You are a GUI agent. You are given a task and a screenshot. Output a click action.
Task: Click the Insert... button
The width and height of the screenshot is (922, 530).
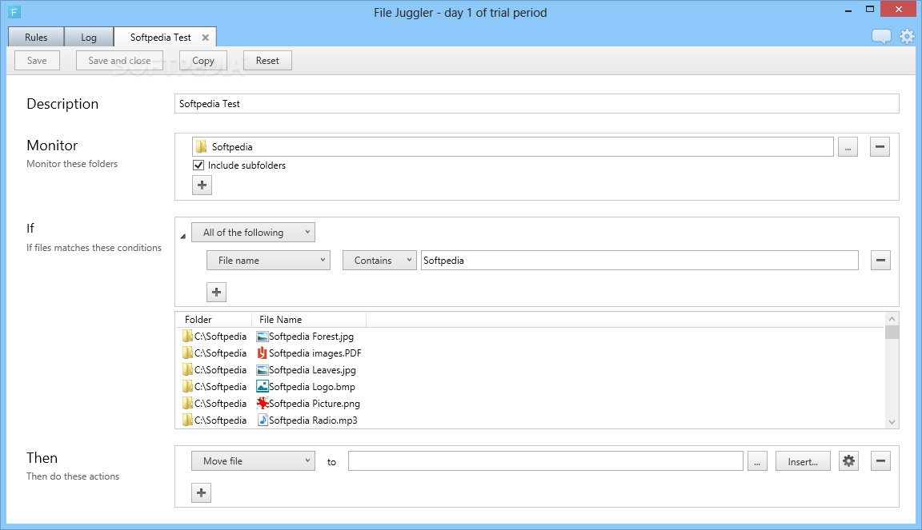(803, 461)
